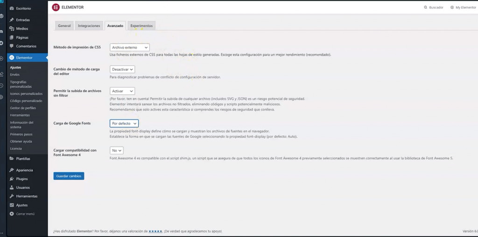Click the Entradas pin icon

[12, 20]
